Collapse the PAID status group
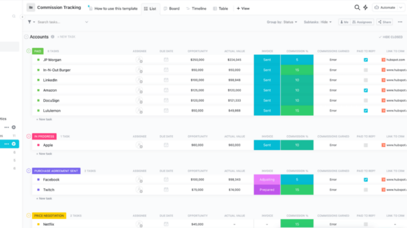The width and height of the screenshot is (407, 228). tap(29, 51)
